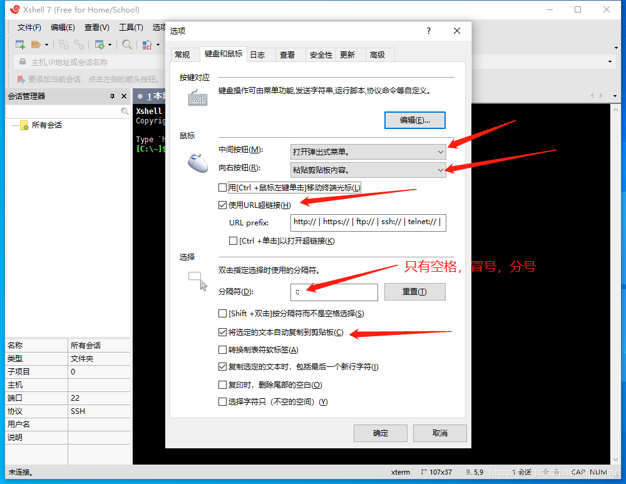Click 确定 to confirm options
Screen dimensions: 626x484
pos(381,433)
